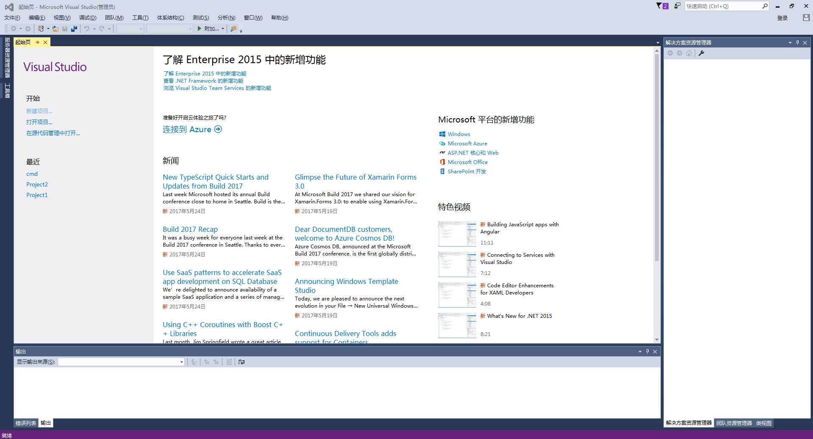
Task: Expand the 附加 button dropdown arrow
Action: 222,28
